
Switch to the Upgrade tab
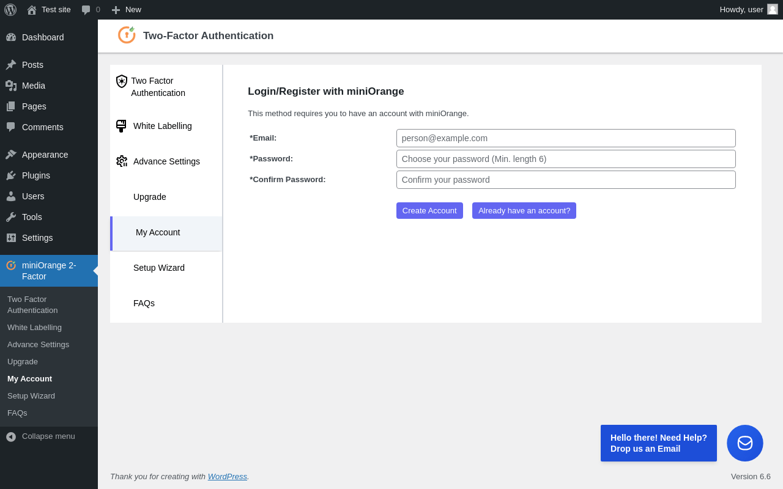(150, 197)
